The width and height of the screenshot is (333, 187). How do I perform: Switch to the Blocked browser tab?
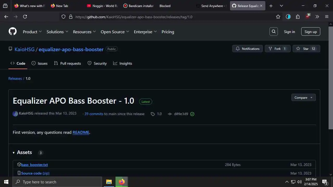(175, 6)
